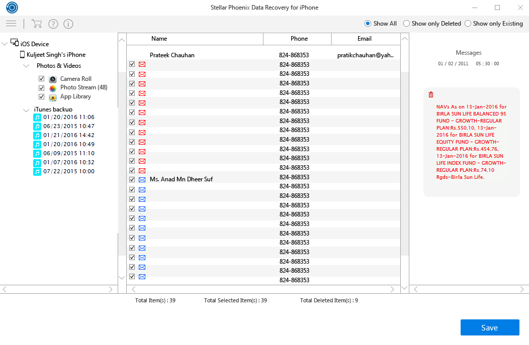The width and height of the screenshot is (529, 345).
Task: Click up arrow of scrollbar right of Email column
Action: 405,39
